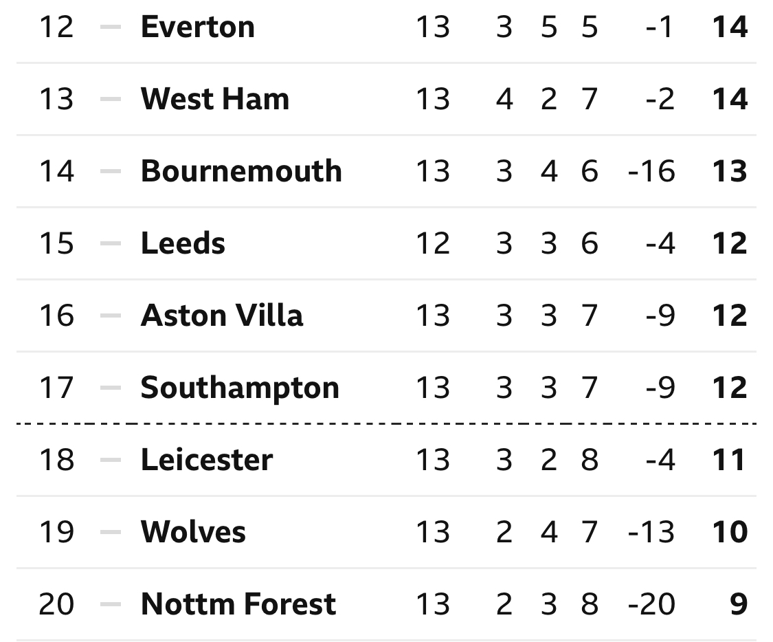Click the no-movement dash icon beside Nottm Forest

tap(111, 604)
